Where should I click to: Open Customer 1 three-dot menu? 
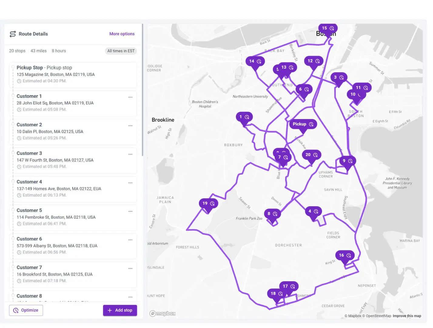tap(130, 97)
